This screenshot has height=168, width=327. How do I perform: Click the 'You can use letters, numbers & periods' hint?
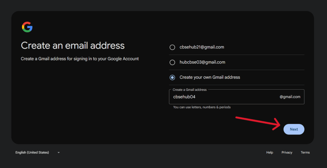[x=202, y=107]
